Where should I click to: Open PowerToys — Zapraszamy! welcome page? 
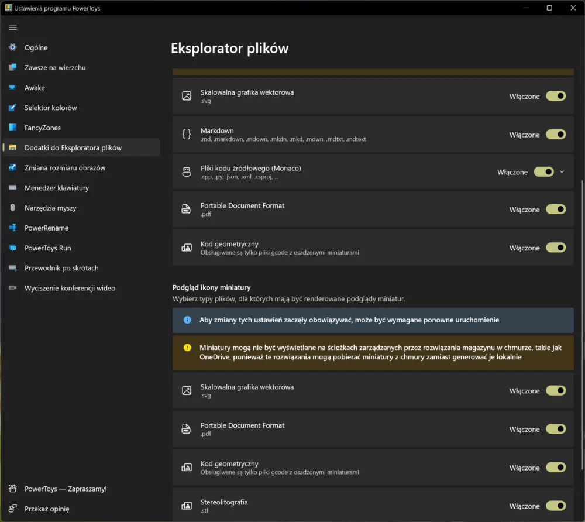click(81, 489)
